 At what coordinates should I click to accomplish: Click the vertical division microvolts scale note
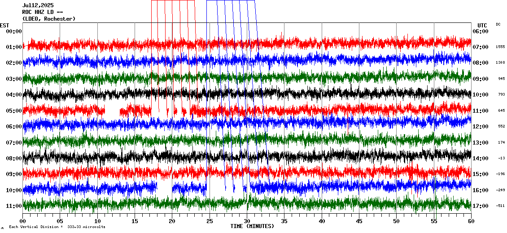pos(57,227)
